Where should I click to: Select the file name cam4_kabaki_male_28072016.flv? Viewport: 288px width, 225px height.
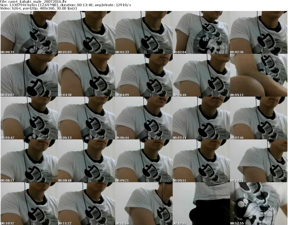tap(37, 2)
